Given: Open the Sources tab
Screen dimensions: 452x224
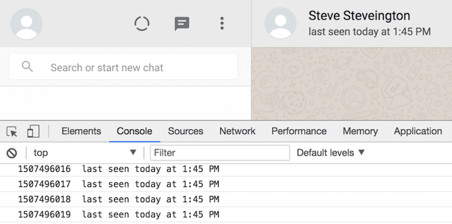Looking at the screenshot, I should pyautogui.click(x=185, y=131).
